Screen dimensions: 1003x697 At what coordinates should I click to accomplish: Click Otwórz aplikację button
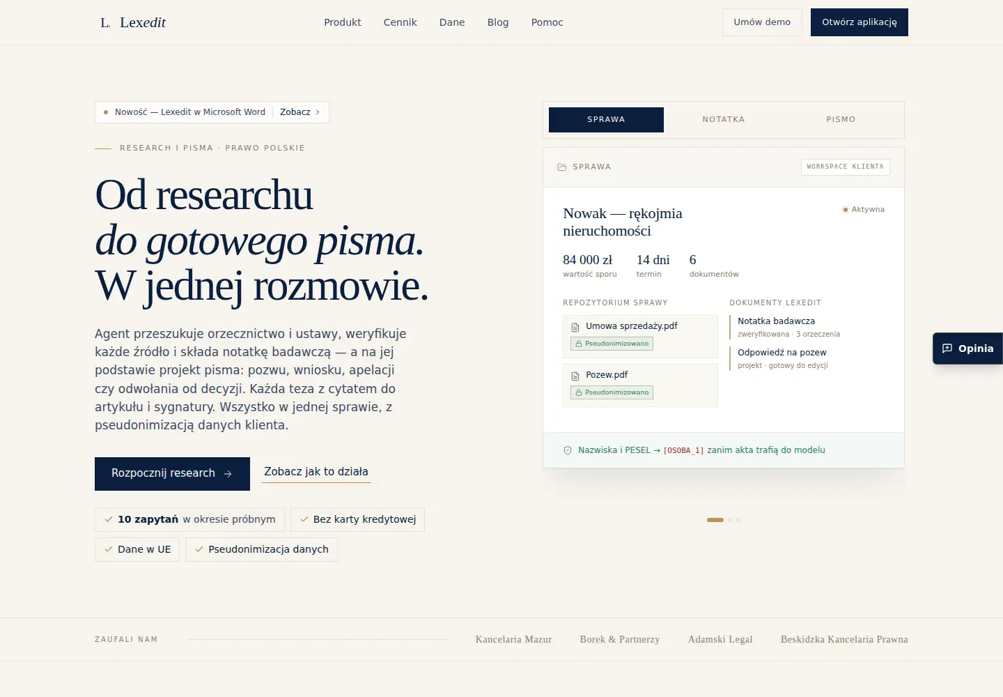point(860,22)
